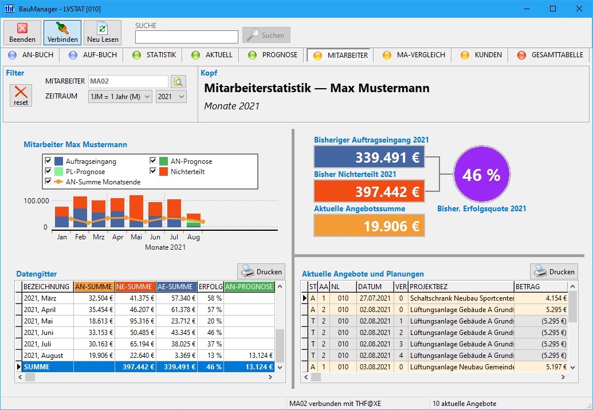Click the BETRAG column header

click(x=541, y=287)
